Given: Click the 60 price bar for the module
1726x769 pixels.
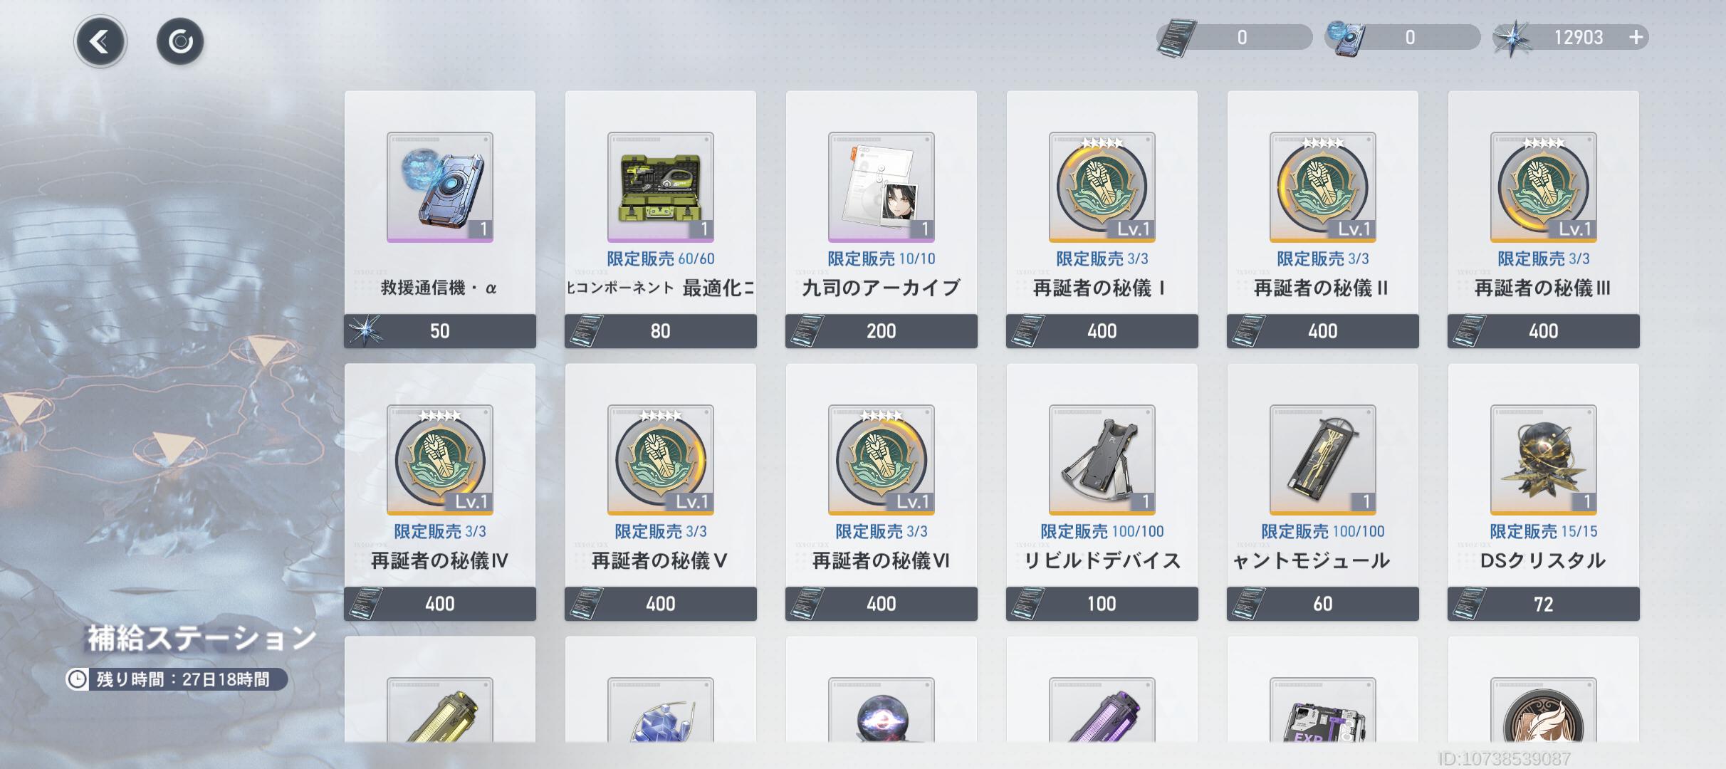Looking at the screenshot, I should (x=1323, y=604).
